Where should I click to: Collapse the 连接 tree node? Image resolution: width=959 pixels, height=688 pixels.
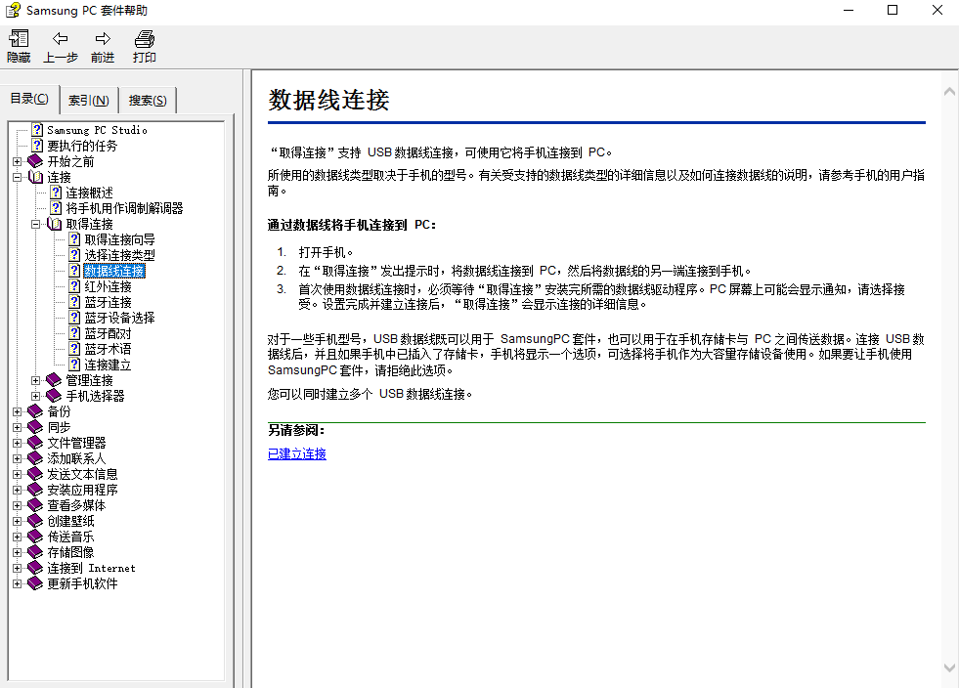coord(18,177)
